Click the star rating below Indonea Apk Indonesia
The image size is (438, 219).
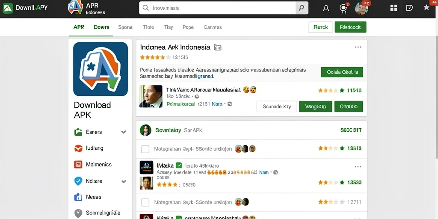[x=155, y=57]
